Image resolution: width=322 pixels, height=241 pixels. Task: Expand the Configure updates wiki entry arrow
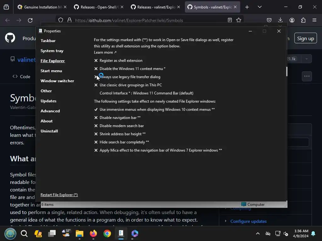coord(226,221)
